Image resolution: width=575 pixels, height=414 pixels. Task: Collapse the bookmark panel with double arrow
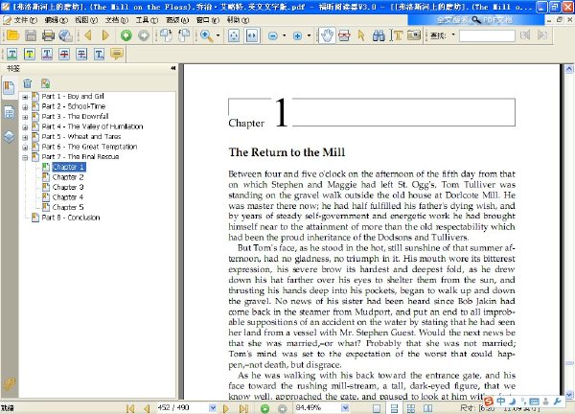point(173,68)
